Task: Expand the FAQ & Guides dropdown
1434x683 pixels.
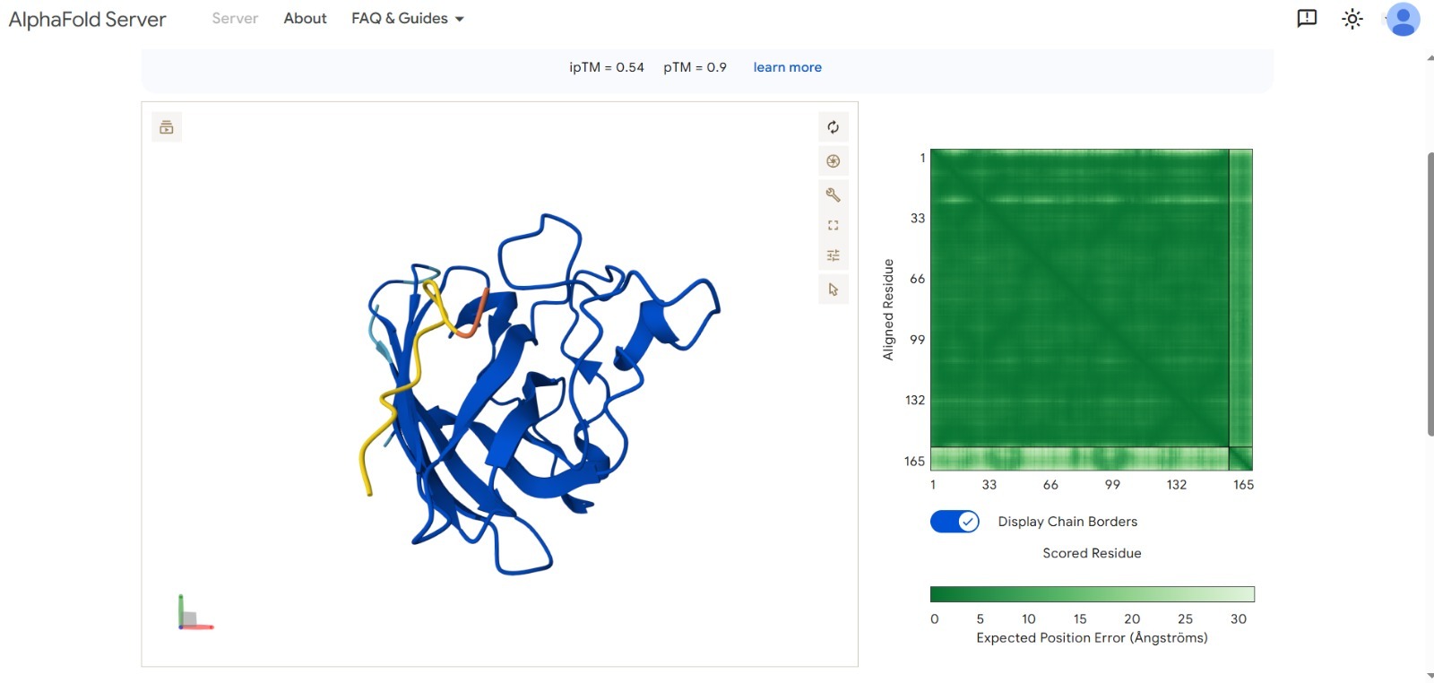Action: pyautogui.click(x=408, y=18)
